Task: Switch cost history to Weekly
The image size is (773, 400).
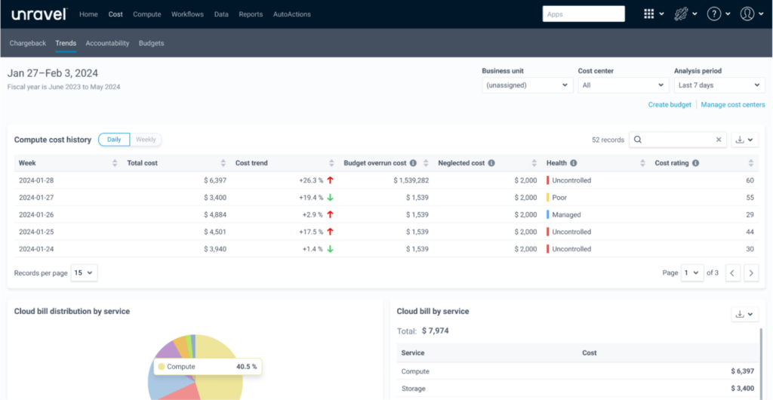Action: [x=146, y=140]
